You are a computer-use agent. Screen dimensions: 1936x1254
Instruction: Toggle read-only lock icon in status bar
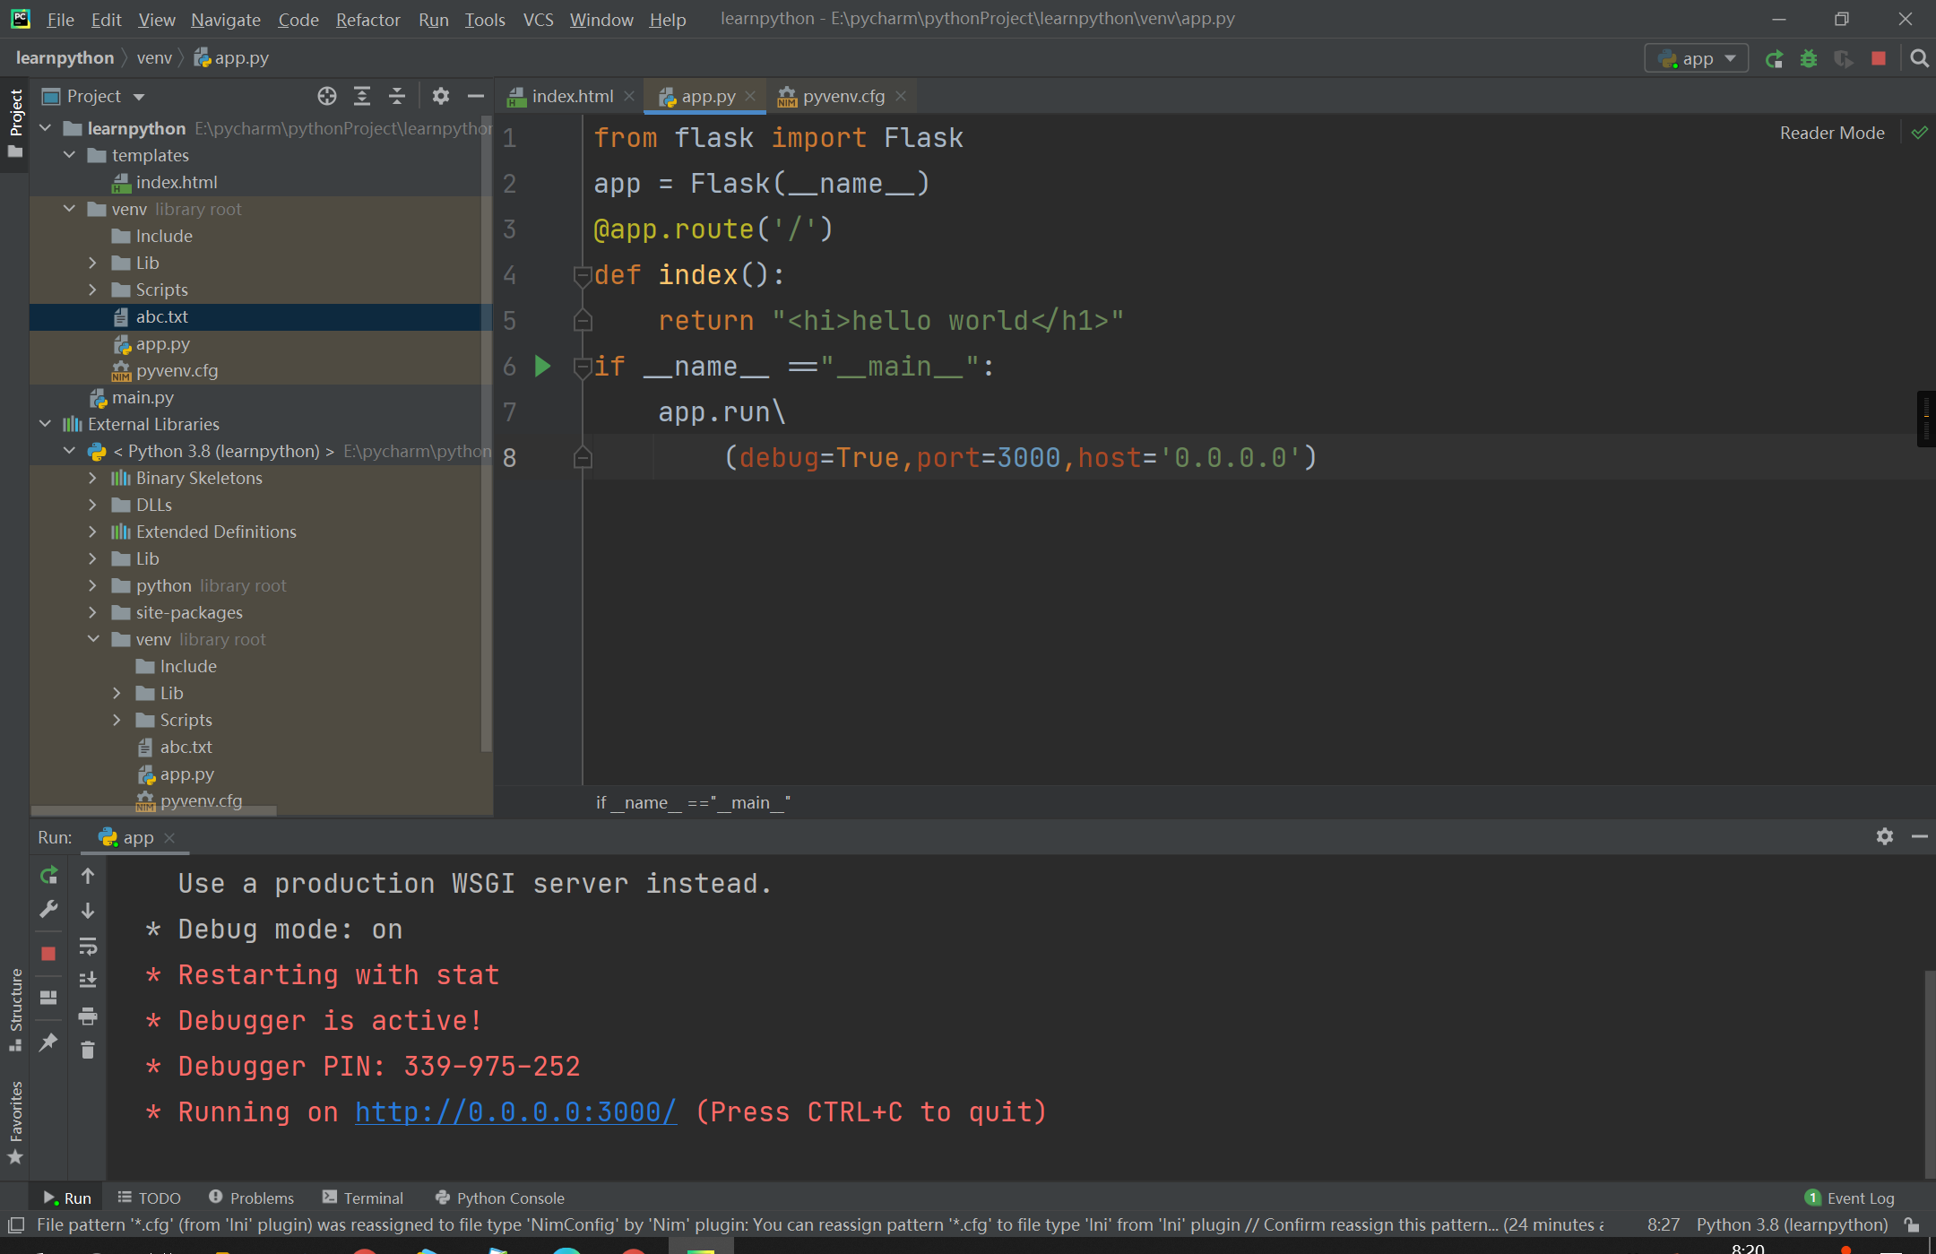(1912, 1224)
